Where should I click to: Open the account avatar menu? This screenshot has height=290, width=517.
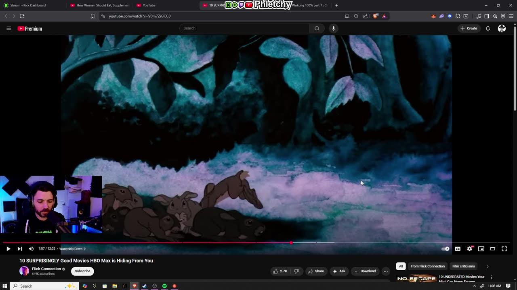[502, 28]
